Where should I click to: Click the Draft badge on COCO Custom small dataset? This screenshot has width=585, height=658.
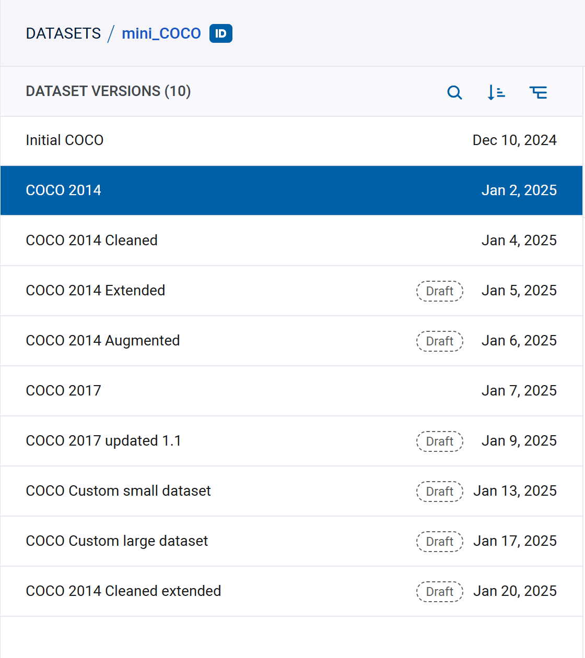(439, 492)
